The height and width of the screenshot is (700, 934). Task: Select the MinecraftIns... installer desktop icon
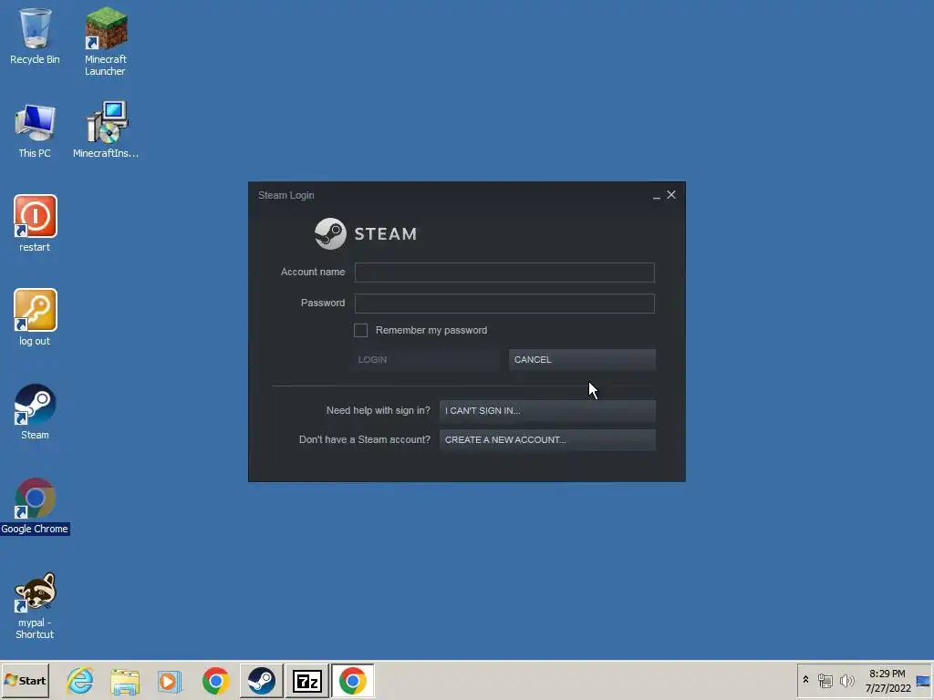106,130
